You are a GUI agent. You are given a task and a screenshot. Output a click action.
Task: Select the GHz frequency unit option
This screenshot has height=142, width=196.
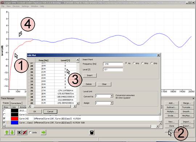point(152,63)
